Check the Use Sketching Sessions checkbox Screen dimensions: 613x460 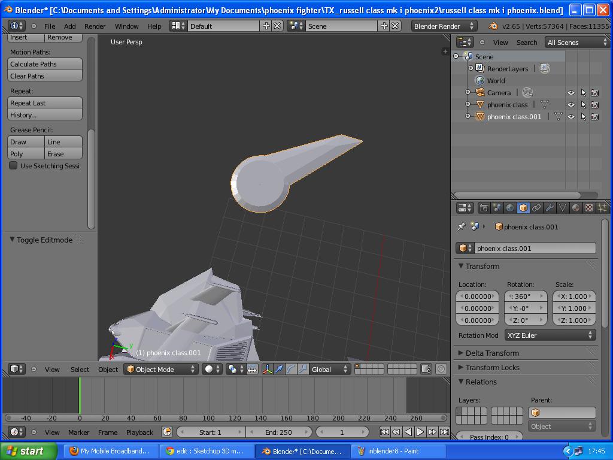pos(13,166)
